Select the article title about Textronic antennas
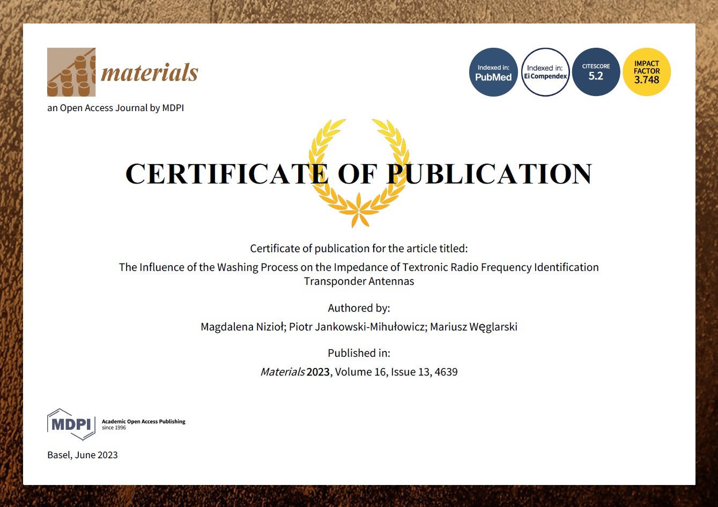The width and height of the screenshot is (718, 507). point(359,274)
